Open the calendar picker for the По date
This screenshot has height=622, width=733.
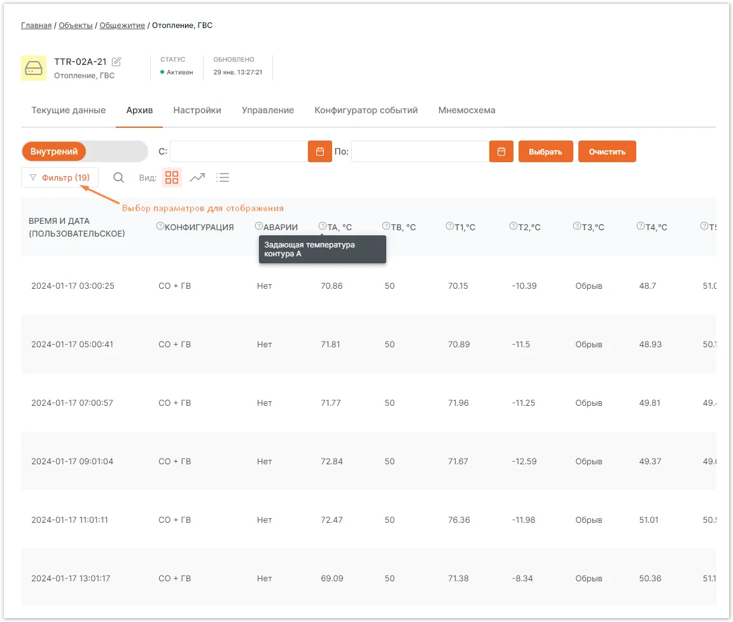(501, 151)
